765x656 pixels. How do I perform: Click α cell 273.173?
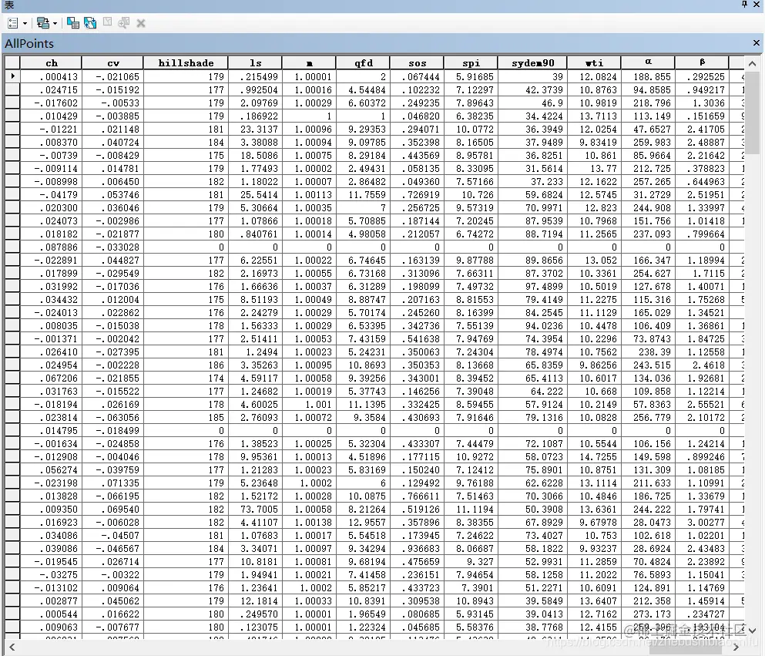[x=647, y=614]
